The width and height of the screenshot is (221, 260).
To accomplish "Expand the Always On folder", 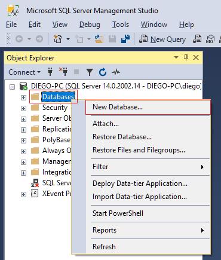I will [23, 151].
